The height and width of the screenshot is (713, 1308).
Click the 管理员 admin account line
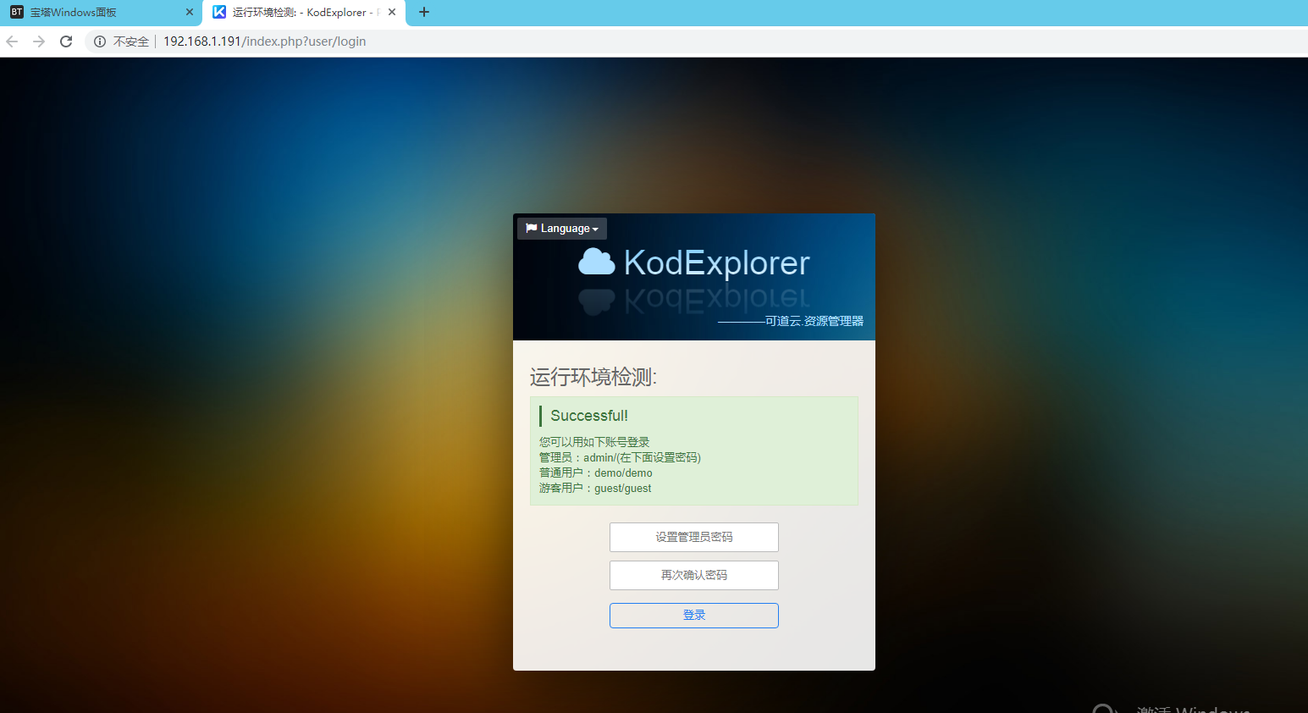point(620,457)
